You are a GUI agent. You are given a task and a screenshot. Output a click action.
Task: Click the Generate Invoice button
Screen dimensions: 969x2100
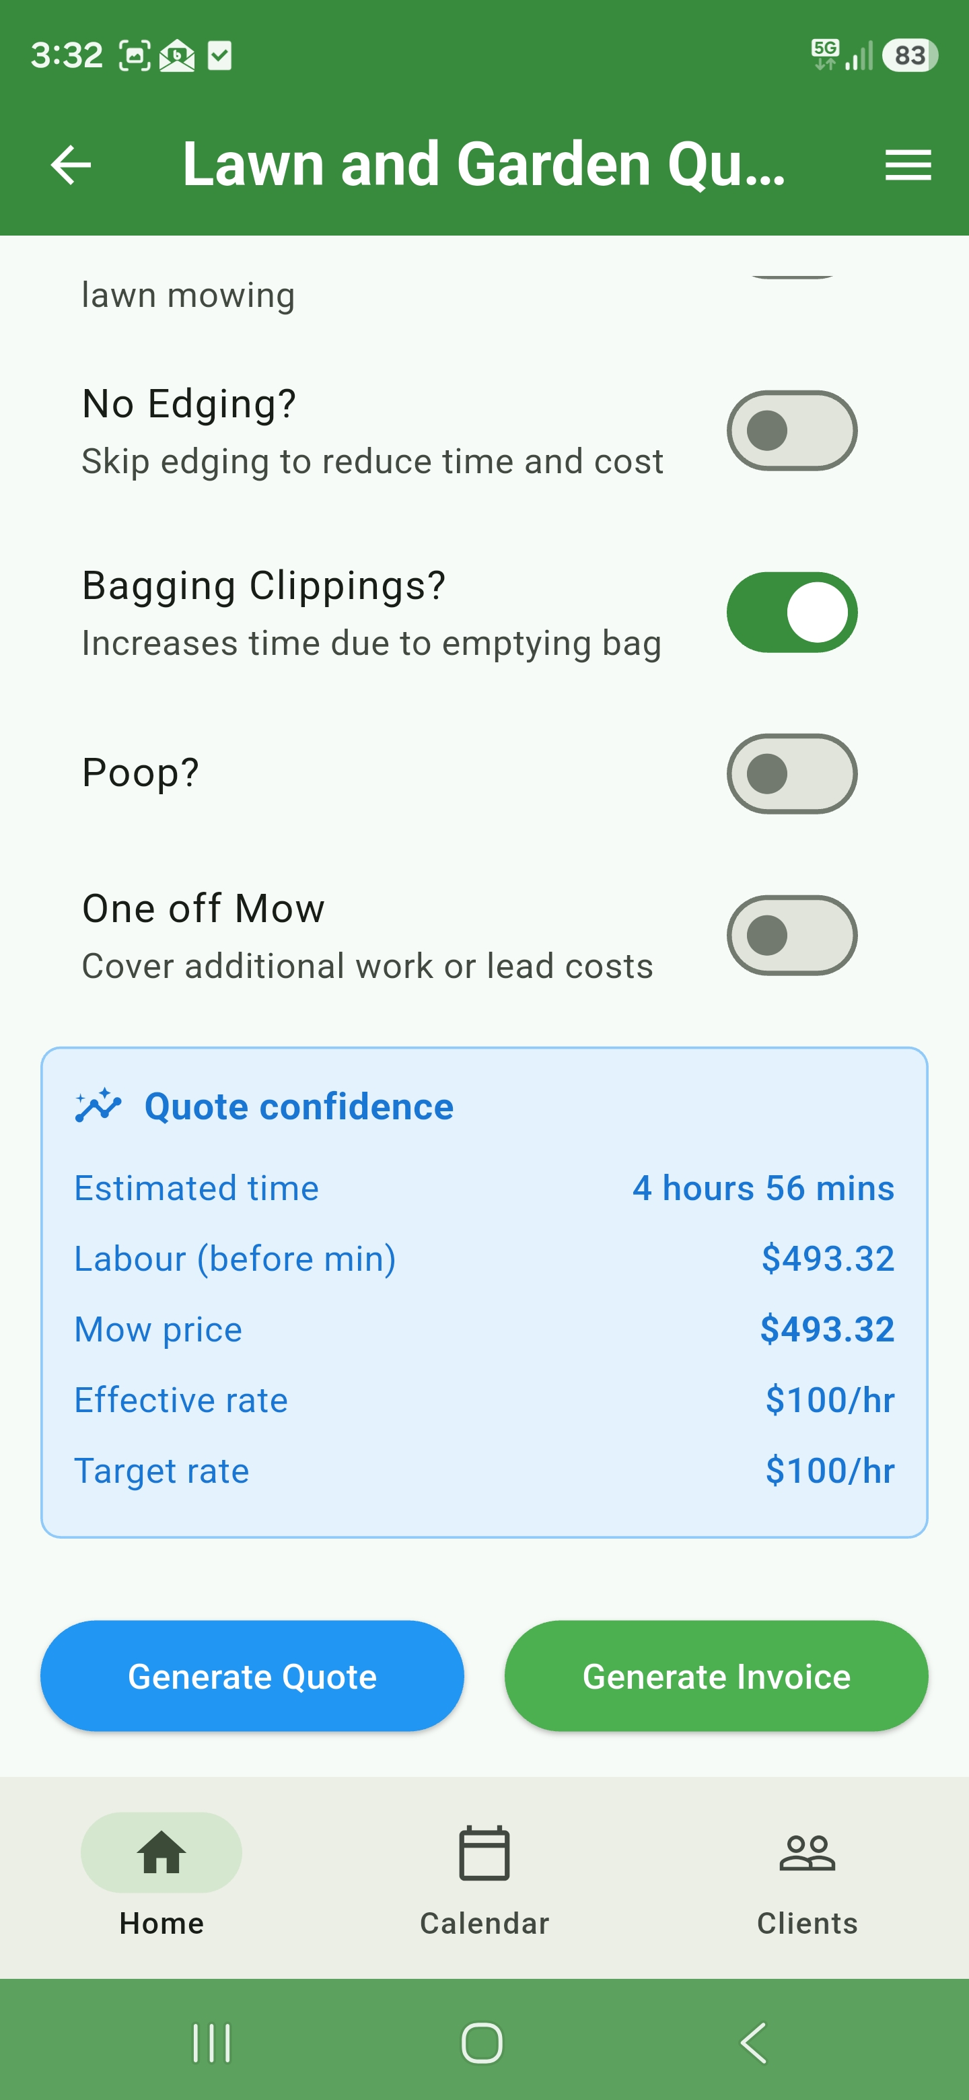(717, 1675)
